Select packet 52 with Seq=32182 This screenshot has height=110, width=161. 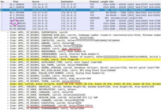(80, 29)
